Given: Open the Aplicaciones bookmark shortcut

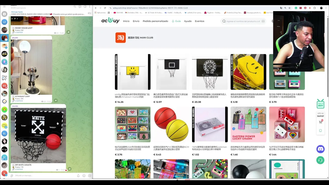Looking at the screenshot, I should (x=100, y=13).
